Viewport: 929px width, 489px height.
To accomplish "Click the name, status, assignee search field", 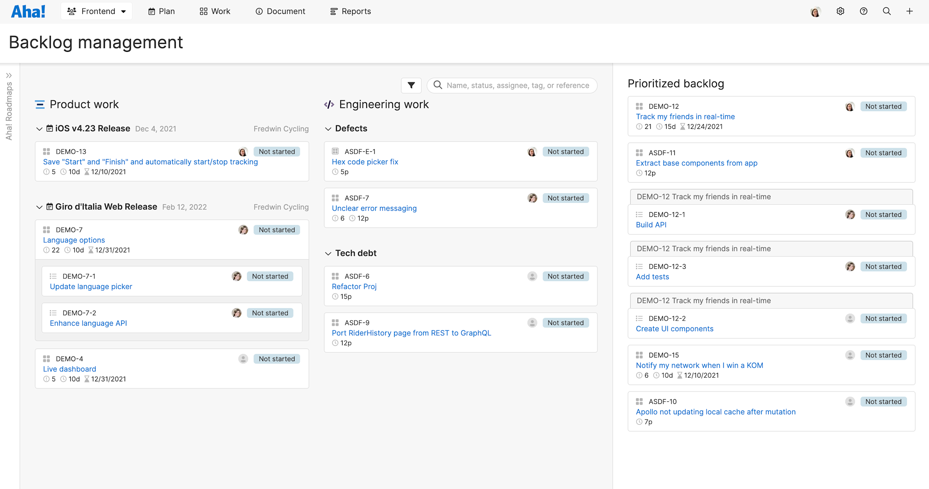I will [x=512, y=85].
